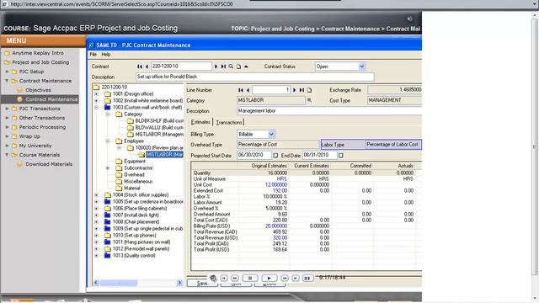Jump to last line number arrow
The width and height of the screenshot is (539, 303).
(302, 90)
